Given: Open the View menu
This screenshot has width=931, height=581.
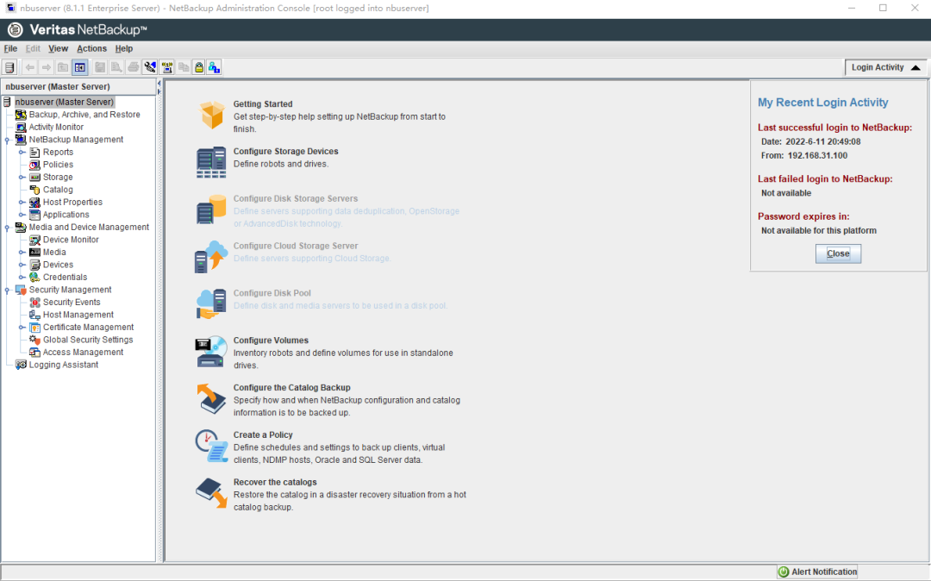Looking at the screenshot, I should (59, 48).
